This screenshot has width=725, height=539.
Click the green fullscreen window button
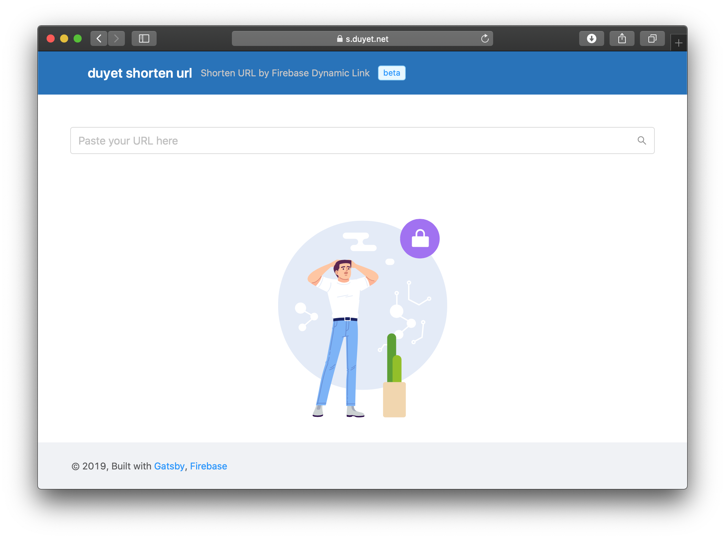pyautogui.click(x=78, y=38)
